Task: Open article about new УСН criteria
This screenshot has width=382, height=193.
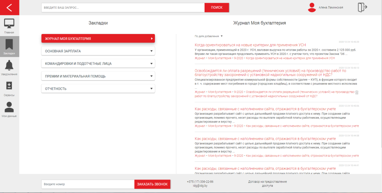Action: (x=250, y=45)
